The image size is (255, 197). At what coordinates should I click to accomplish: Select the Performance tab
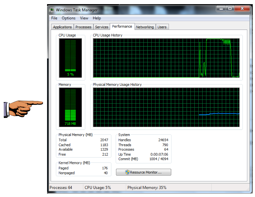click(122, 26)
